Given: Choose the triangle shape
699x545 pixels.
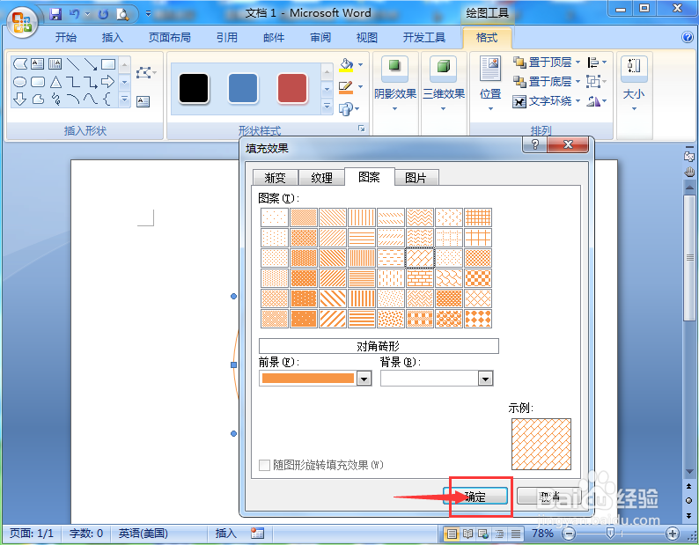Looking at the screenshot, I should click(x=55, y=82).
